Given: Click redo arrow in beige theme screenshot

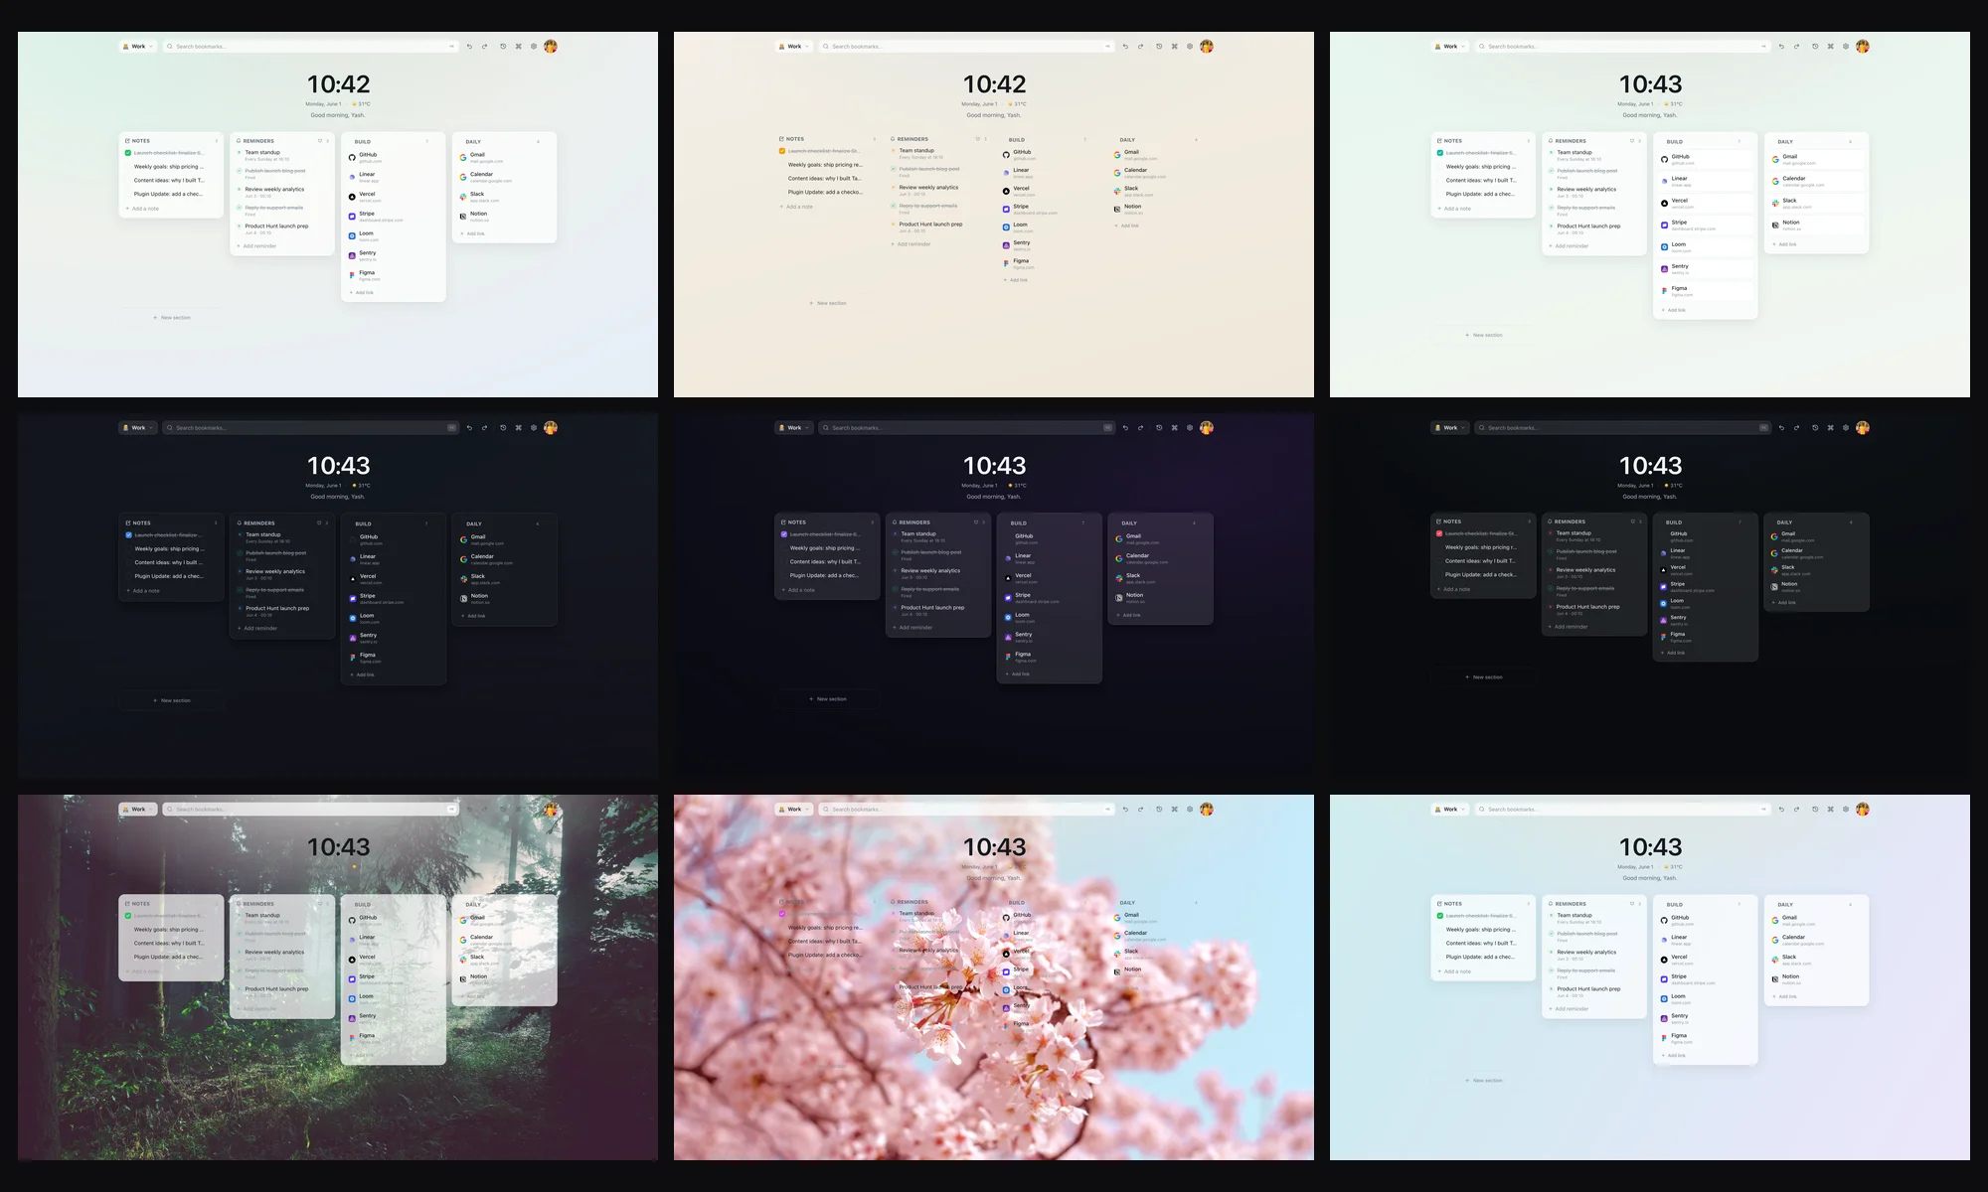Looking at the screenshot, I should click(1140, 47).
